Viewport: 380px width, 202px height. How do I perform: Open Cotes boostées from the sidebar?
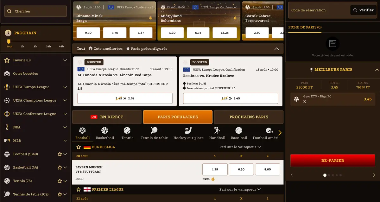pos(25,73)
